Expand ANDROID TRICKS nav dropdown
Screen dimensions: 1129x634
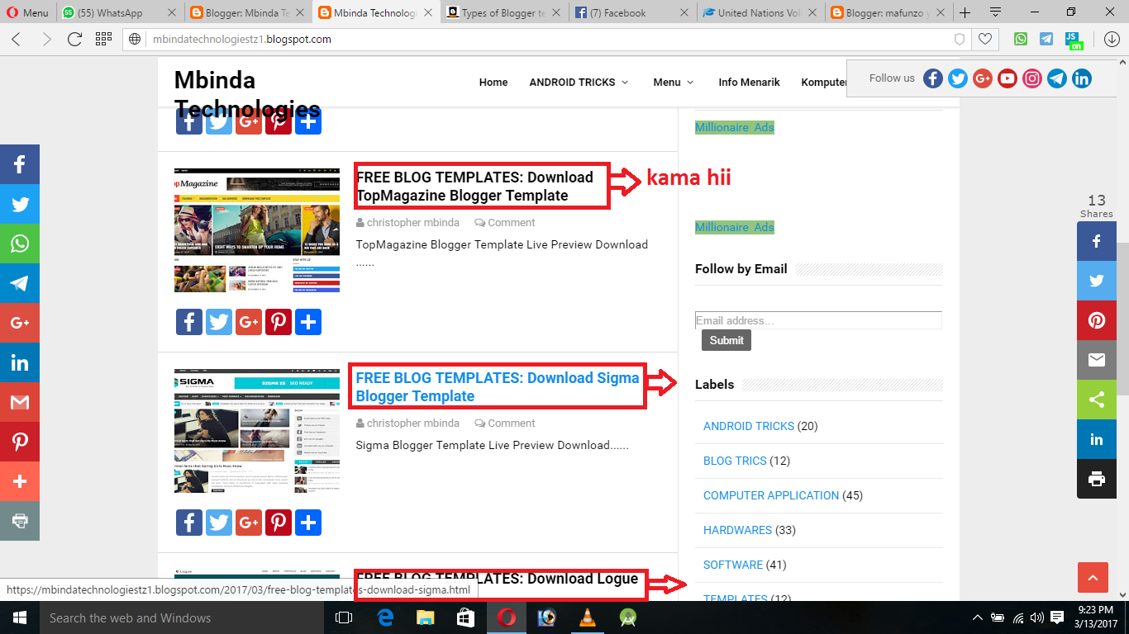pyautogui.click(x=579, y=82)
